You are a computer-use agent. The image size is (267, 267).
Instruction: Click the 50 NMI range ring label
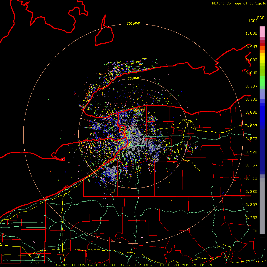[x=133, y=78]
